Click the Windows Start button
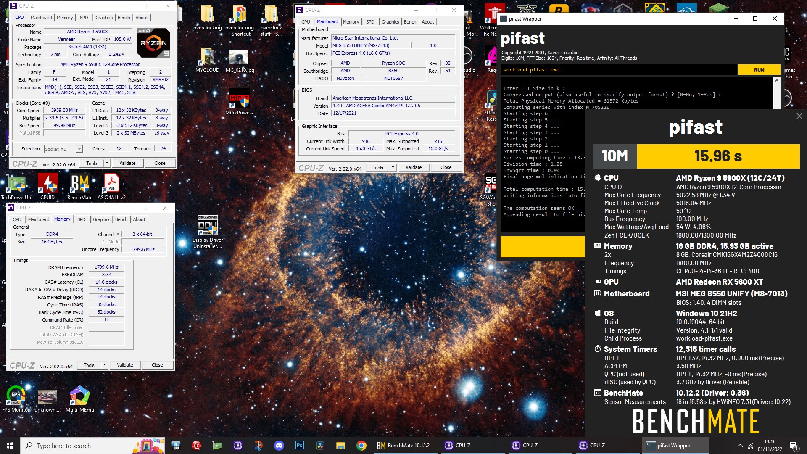Image resolution: width=807 pixels, height=454 pixels. pyautogui.click(x=10, y=446)
